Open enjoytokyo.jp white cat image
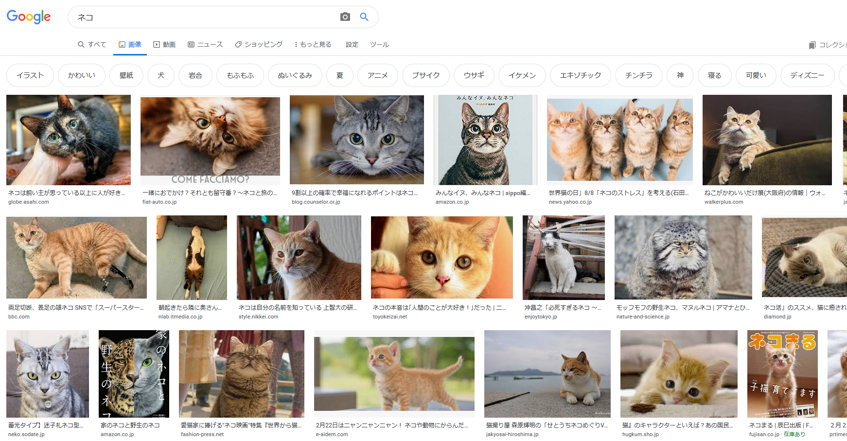The height and width of the screenshot is (441, 847). pyautogui.click(x=564, y=258)
